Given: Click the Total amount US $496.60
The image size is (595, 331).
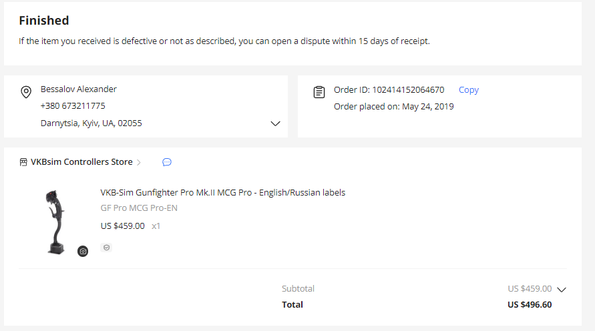Looking at the screenshot, I should (x=530, y=305).
